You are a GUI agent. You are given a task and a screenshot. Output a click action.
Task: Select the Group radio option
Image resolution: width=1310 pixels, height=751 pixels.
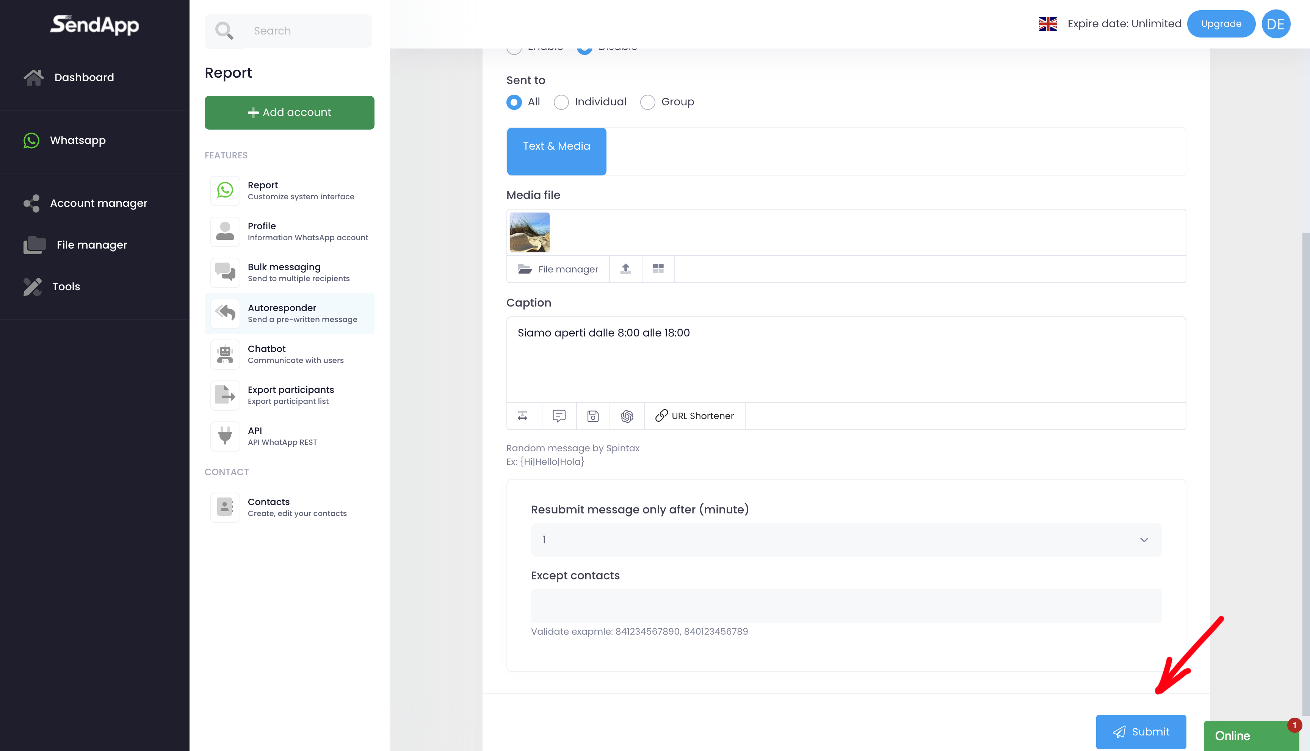647,102
